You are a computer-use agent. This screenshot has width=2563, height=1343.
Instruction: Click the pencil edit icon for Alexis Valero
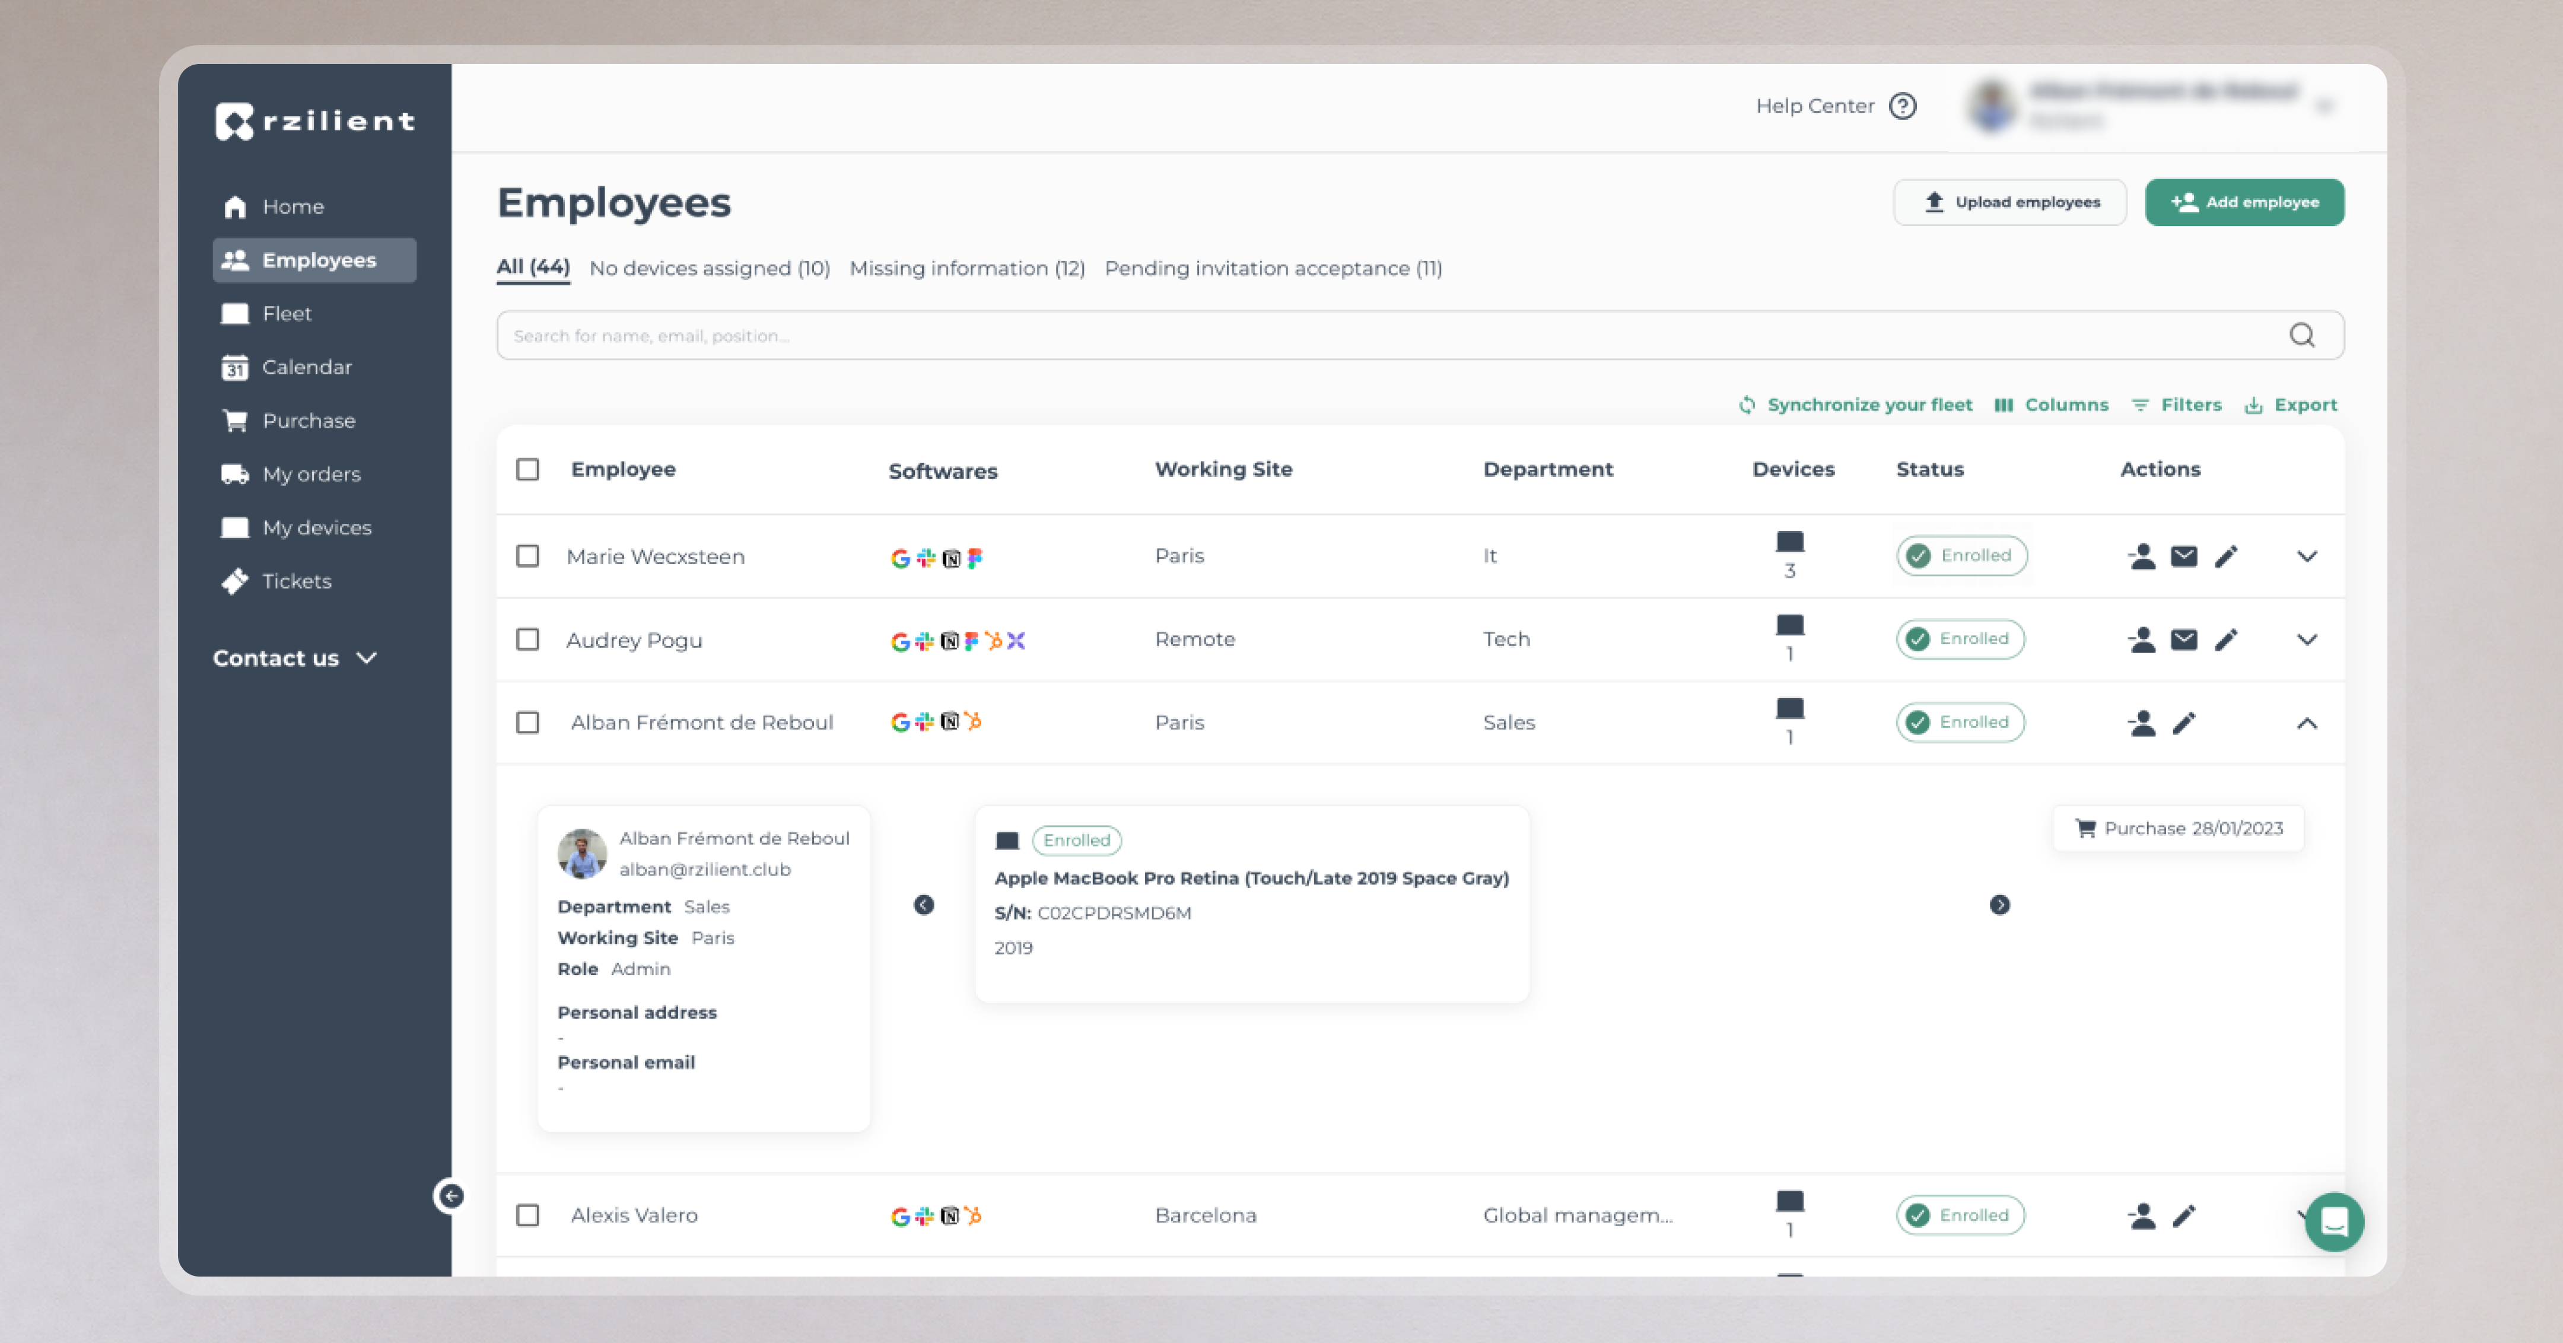[2184, 1215]
